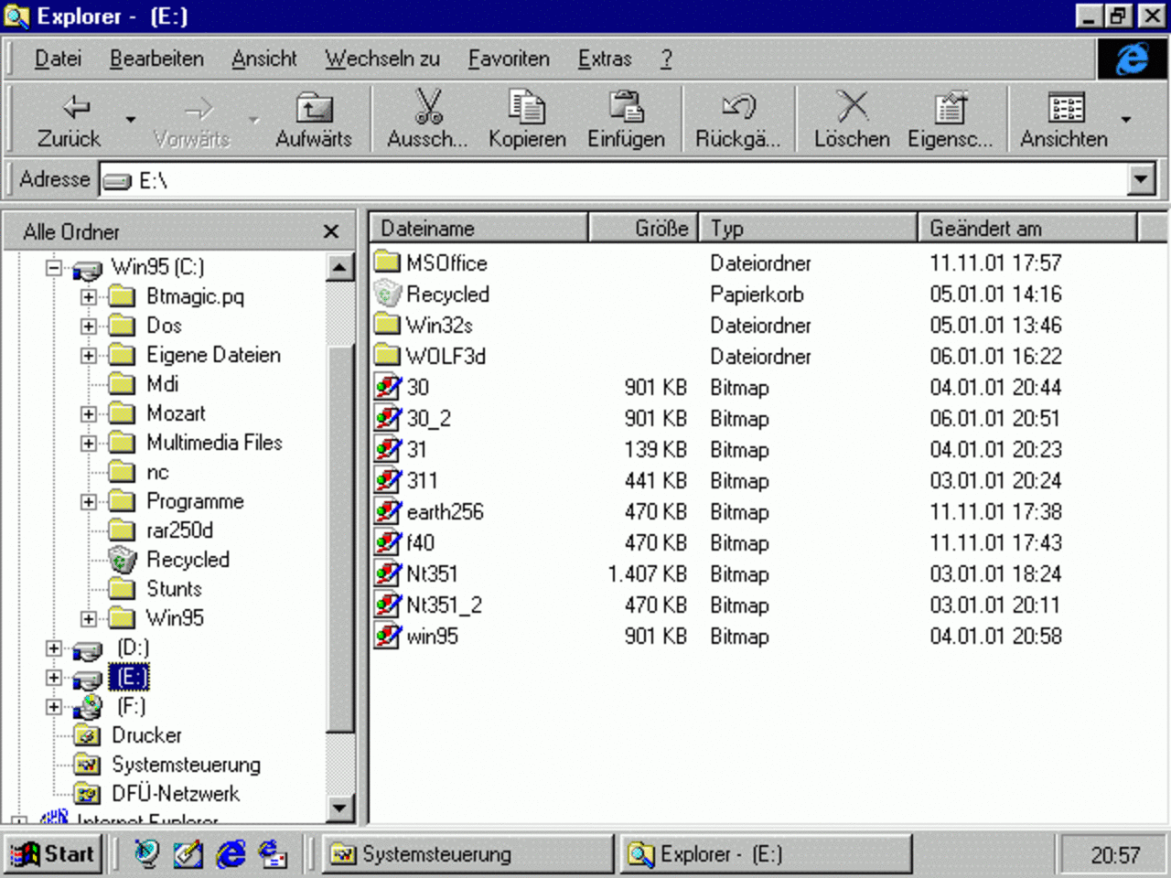Open the Ansicht menu
The width and height of the screenshot is (1171, 878).
[x=264, y=59]
